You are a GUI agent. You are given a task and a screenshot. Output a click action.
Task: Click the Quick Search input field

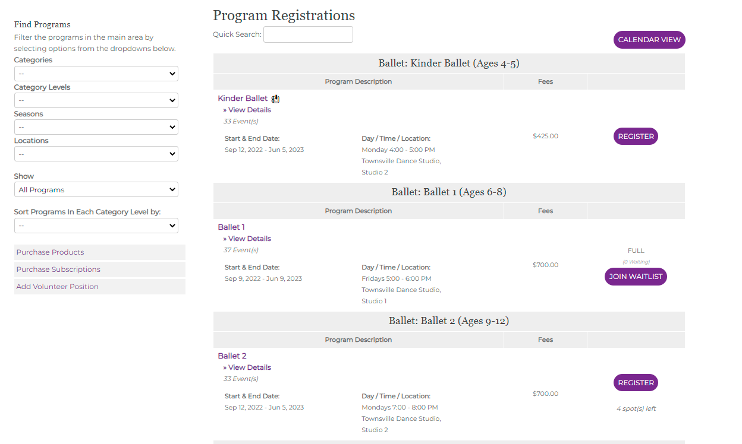click(x=308, y=34)
